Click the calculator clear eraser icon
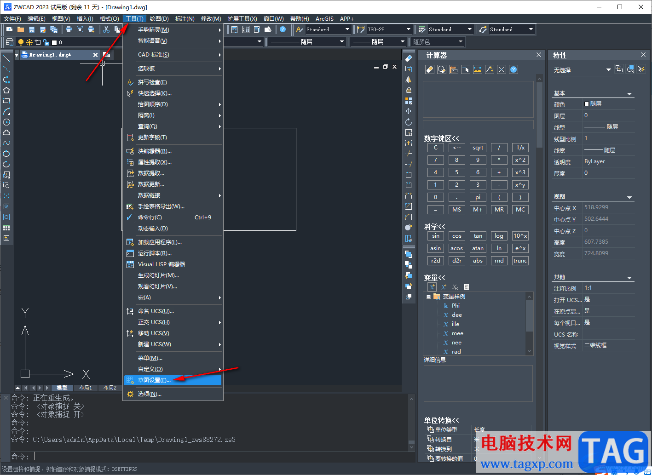 point(430,69)
